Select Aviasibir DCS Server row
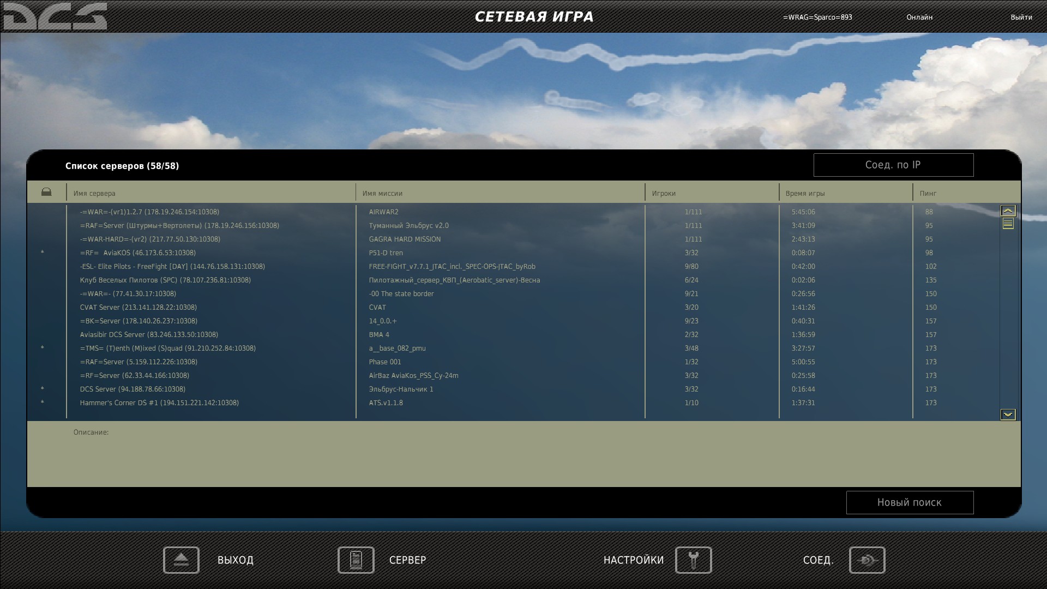This screenshot has width=1047, height=589. coord(149,334)
